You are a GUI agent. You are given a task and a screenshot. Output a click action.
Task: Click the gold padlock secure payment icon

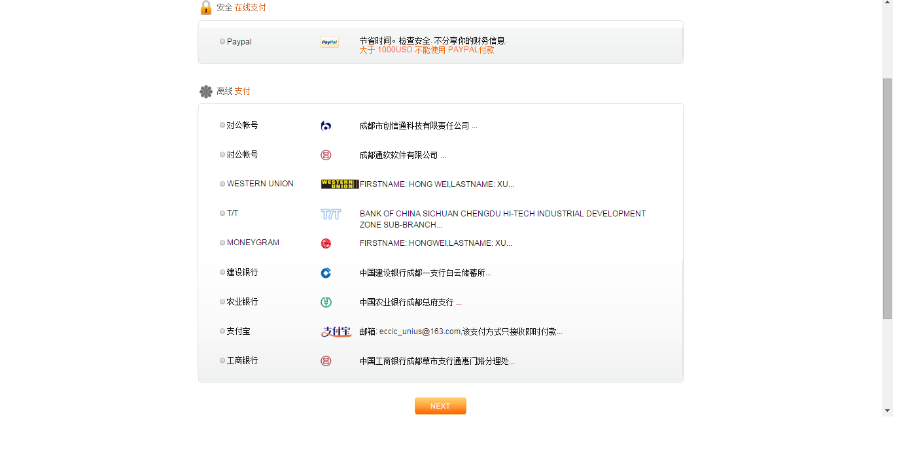click(206, 8)
